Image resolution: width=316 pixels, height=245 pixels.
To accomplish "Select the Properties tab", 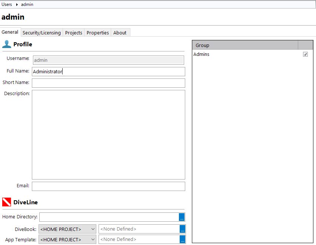I will point(97,33).
